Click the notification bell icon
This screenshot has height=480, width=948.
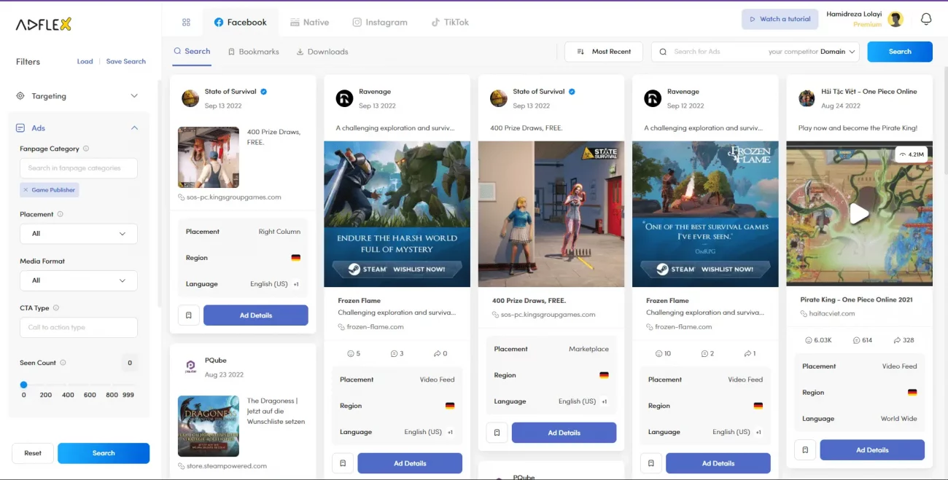(926, 20)
